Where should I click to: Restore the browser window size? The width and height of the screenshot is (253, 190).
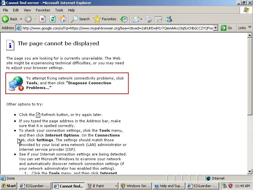pyautogui.click(x=244, y=3)
